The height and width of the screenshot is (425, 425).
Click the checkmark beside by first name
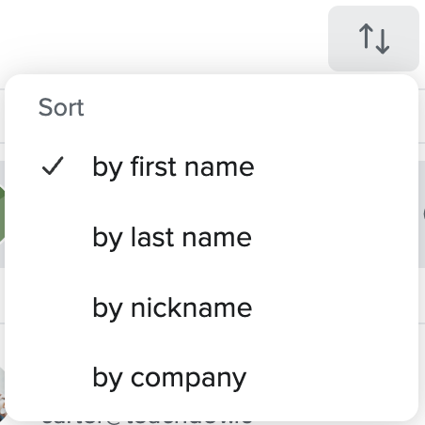tap(53, 165)
